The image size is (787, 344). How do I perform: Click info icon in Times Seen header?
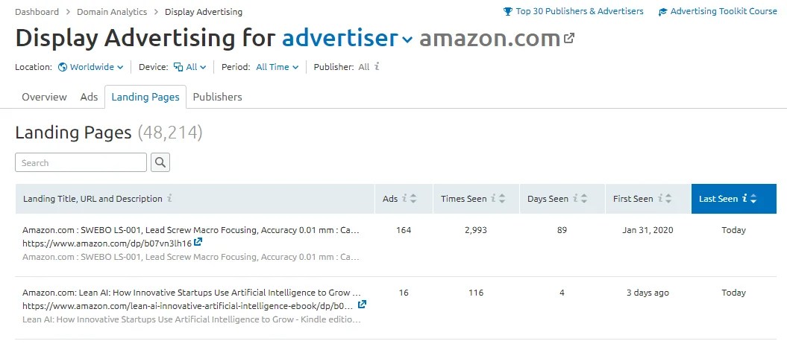[x=494, y=199]
